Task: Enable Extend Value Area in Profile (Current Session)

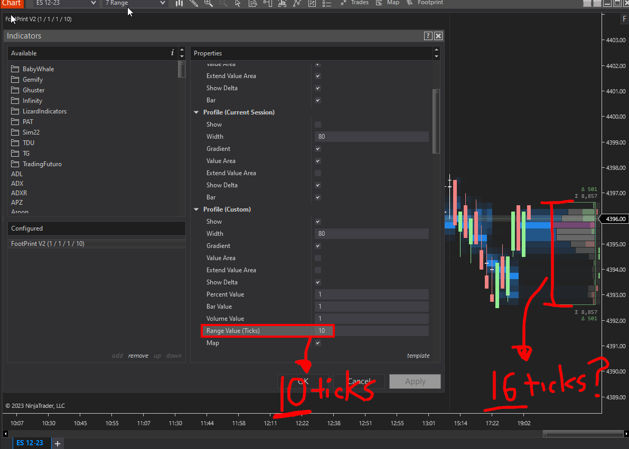Action: pyautogui.click(x=318, y=173)
